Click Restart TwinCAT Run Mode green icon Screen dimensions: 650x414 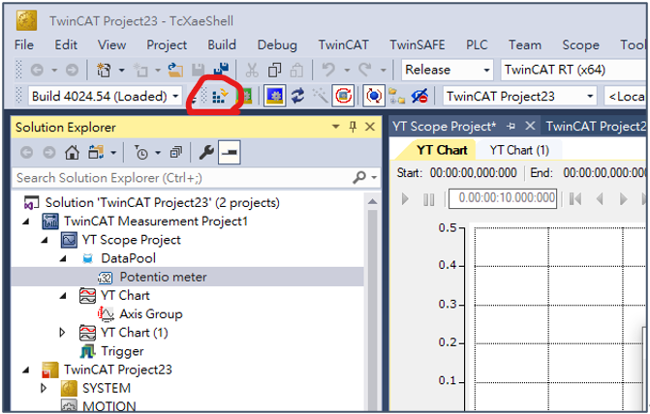(x=245, y=97)
